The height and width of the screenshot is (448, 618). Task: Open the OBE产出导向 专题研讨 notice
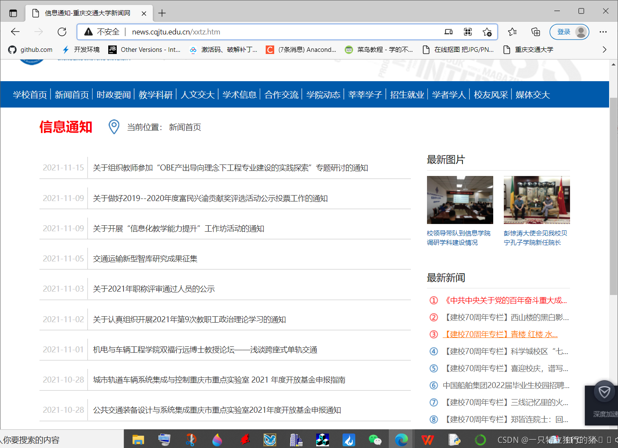click(230, 168)
